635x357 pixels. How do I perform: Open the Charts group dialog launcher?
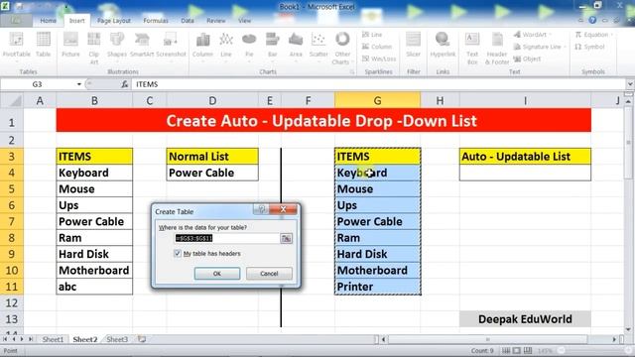[x=352, y=72]
